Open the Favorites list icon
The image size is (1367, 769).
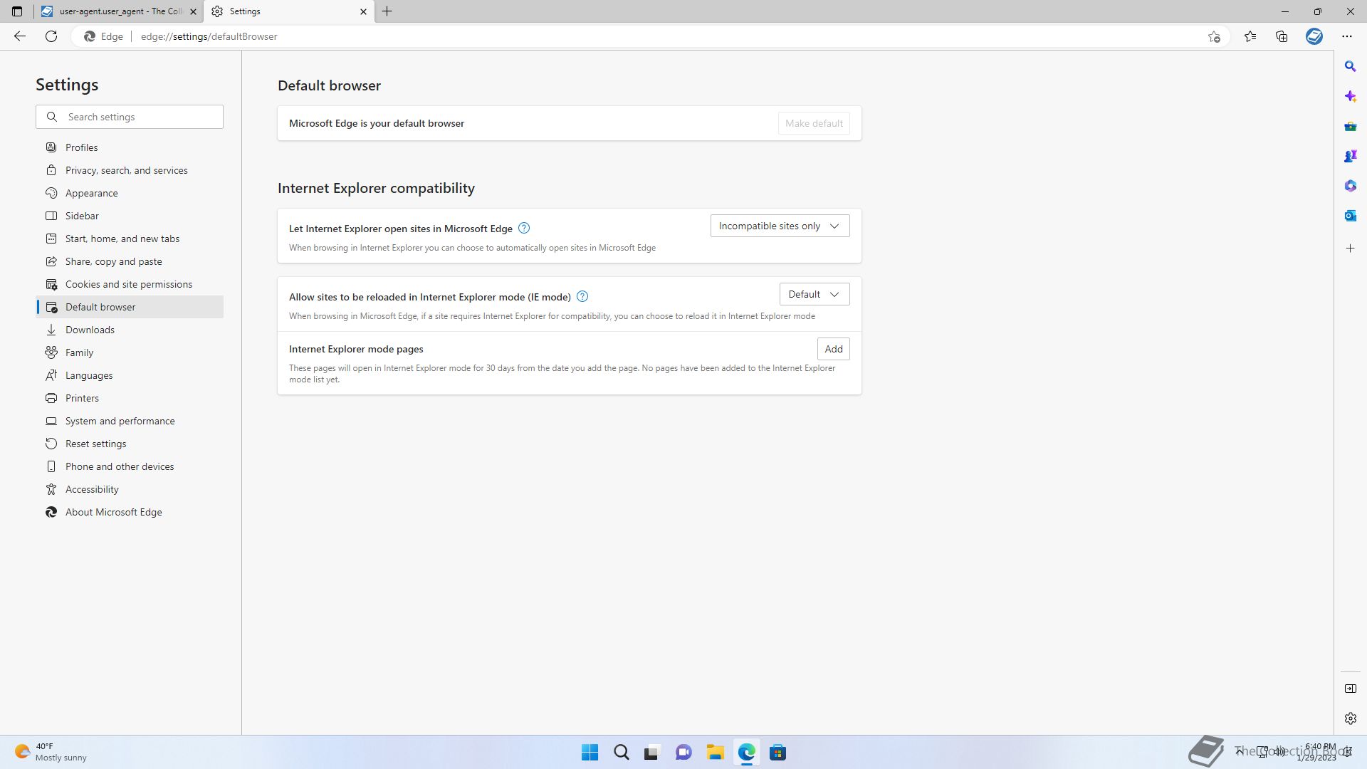tap(1250, 36)
